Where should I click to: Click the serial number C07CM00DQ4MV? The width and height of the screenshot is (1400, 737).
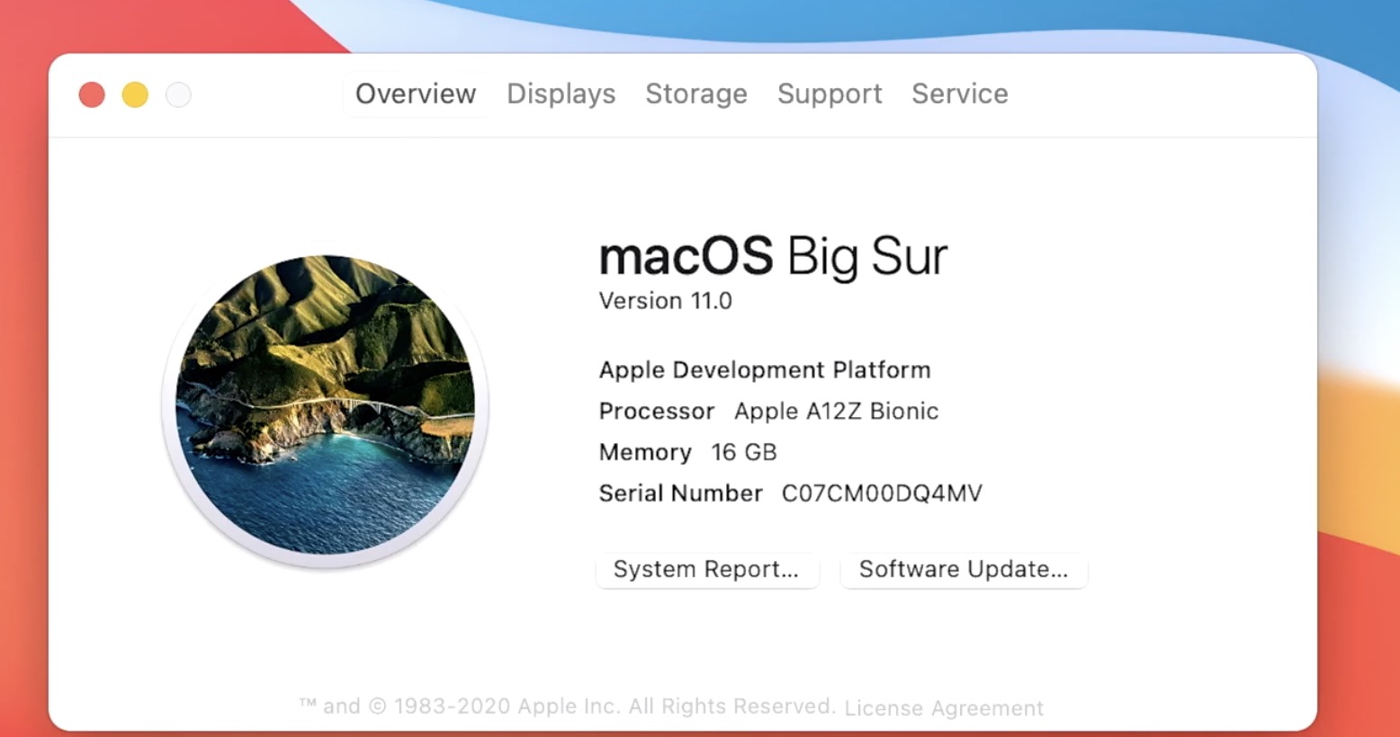[x=882, y=493]
